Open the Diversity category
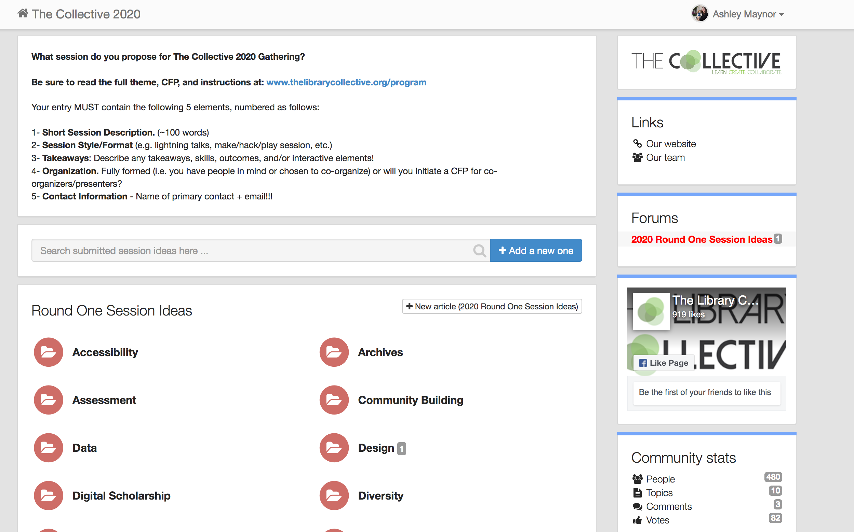Screen dimensions: 854x532 [381, 496]
